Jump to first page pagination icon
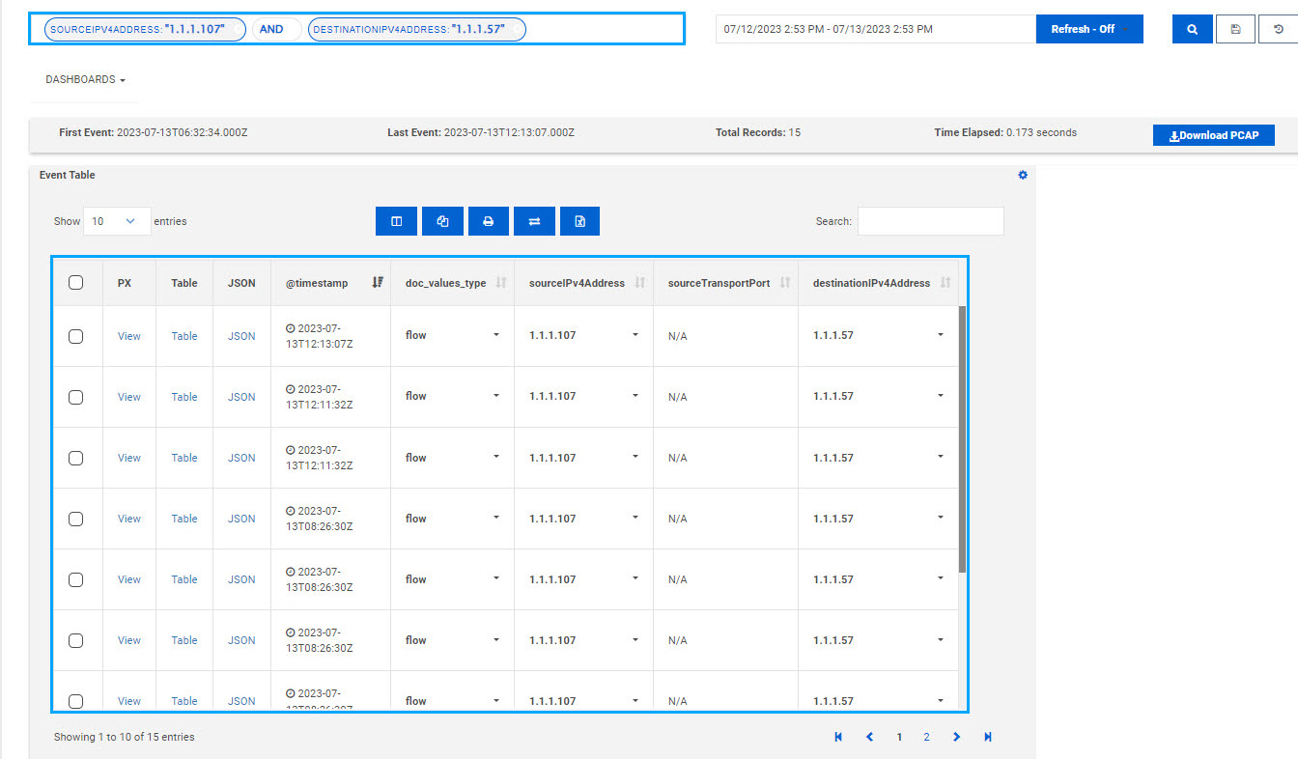Screen dimensions: 1298x759 click(x=838, y=737)
